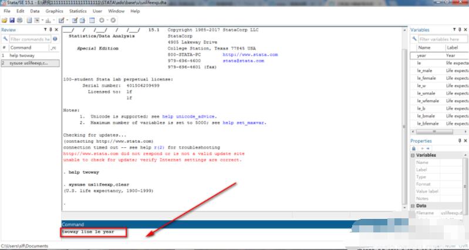The width and height of the screenshot is (469, 250).
Task: Select the le_wmale variable row
Action: (439, 93)
